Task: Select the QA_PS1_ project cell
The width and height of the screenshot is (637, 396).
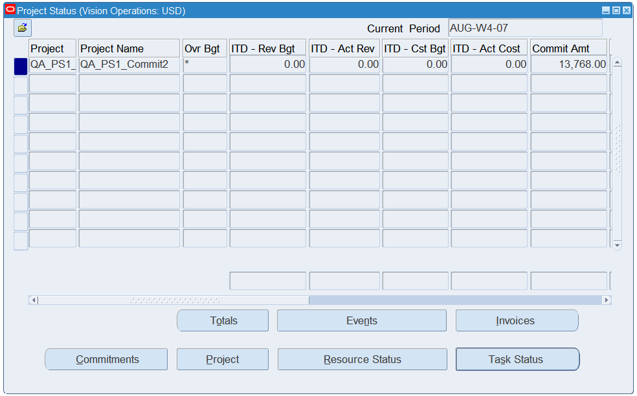Action: coord(53,65)
